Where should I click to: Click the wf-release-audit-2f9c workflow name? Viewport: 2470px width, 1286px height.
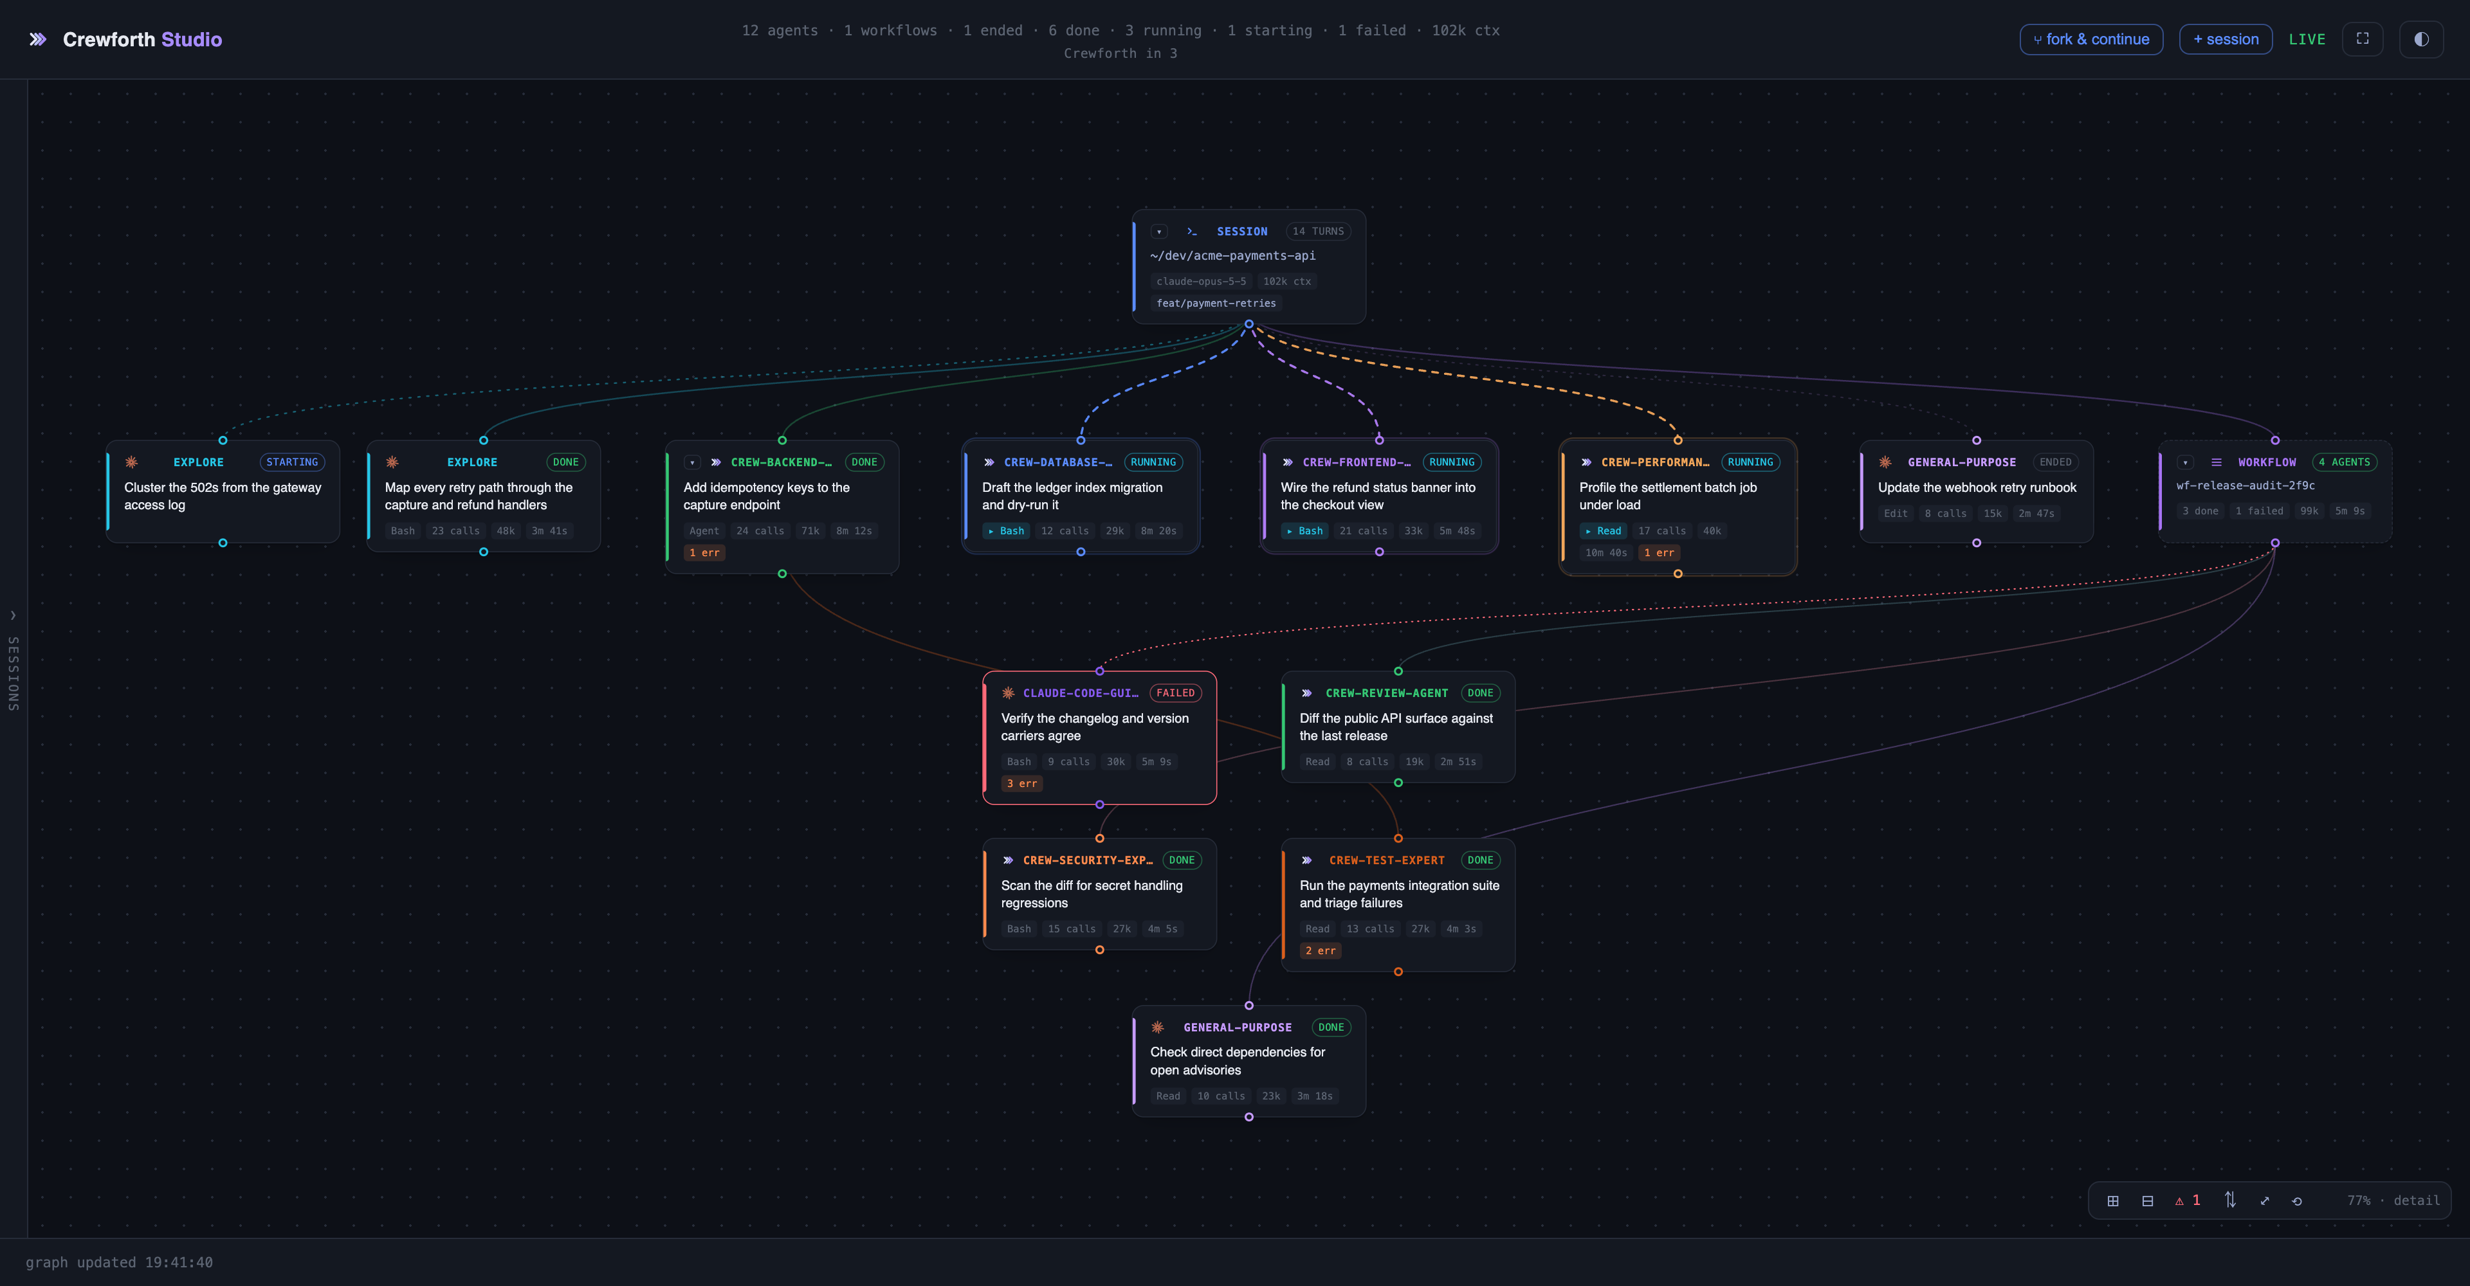(x=2246, y=486)
